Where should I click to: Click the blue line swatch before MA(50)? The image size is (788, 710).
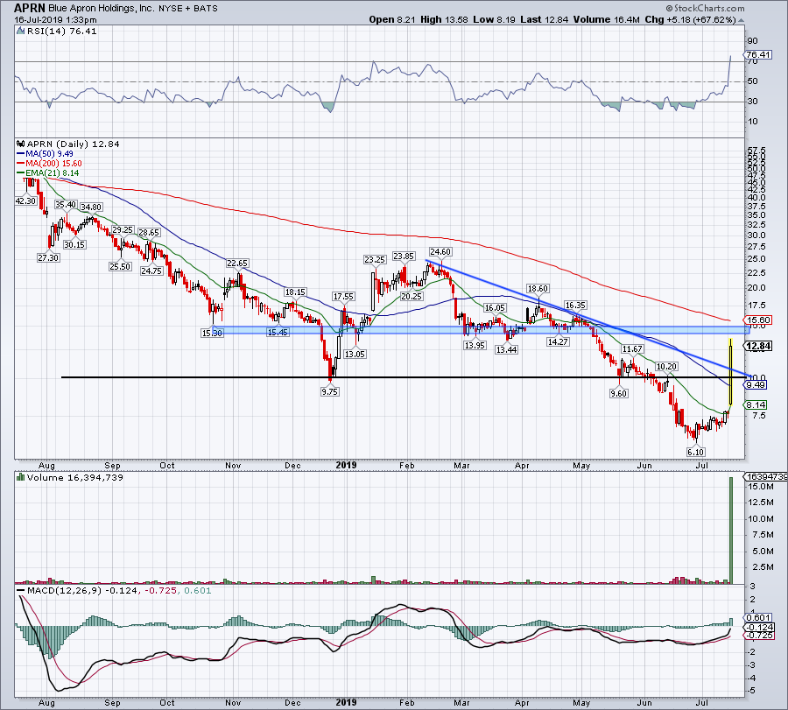[21, 154]
